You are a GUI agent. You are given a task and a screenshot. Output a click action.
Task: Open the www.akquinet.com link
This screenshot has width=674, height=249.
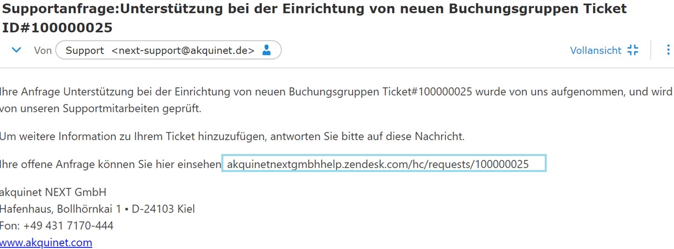[x=46, y=242]
